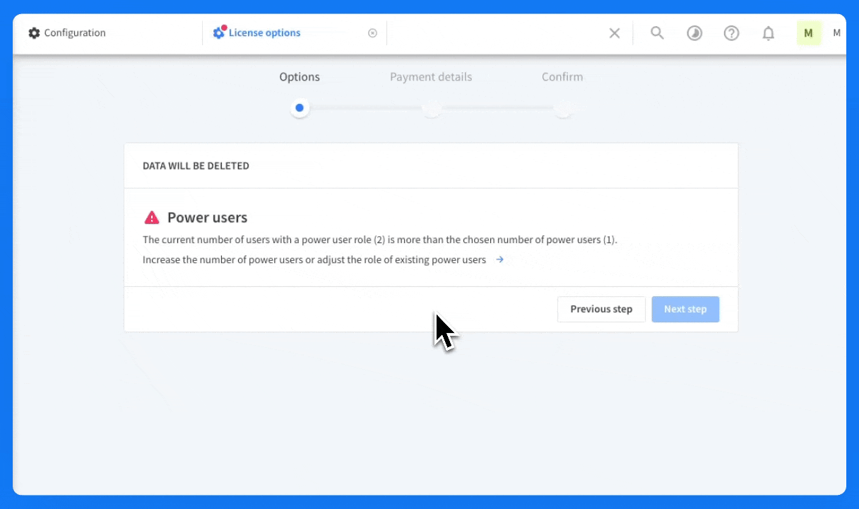This screenshot has height=509, width=859.
Task: Click the gear icon beside Configuration
Action: coord(34,33)
